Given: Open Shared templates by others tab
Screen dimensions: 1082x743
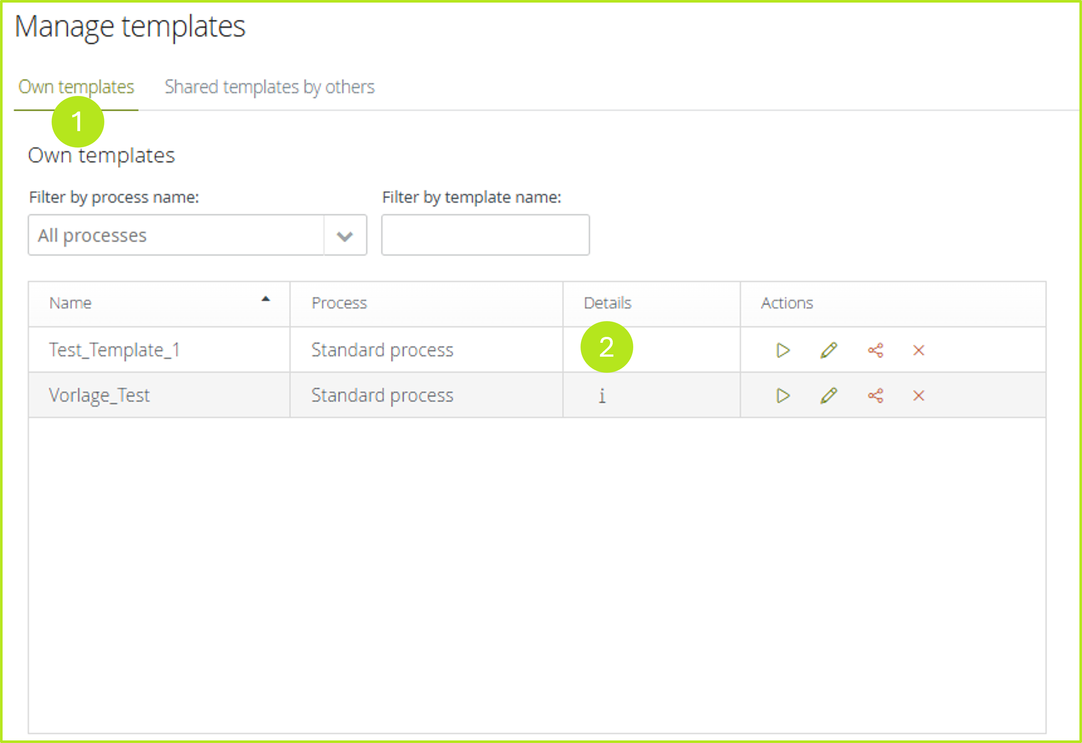Looking at the screenshot, I should coord(269,87).
